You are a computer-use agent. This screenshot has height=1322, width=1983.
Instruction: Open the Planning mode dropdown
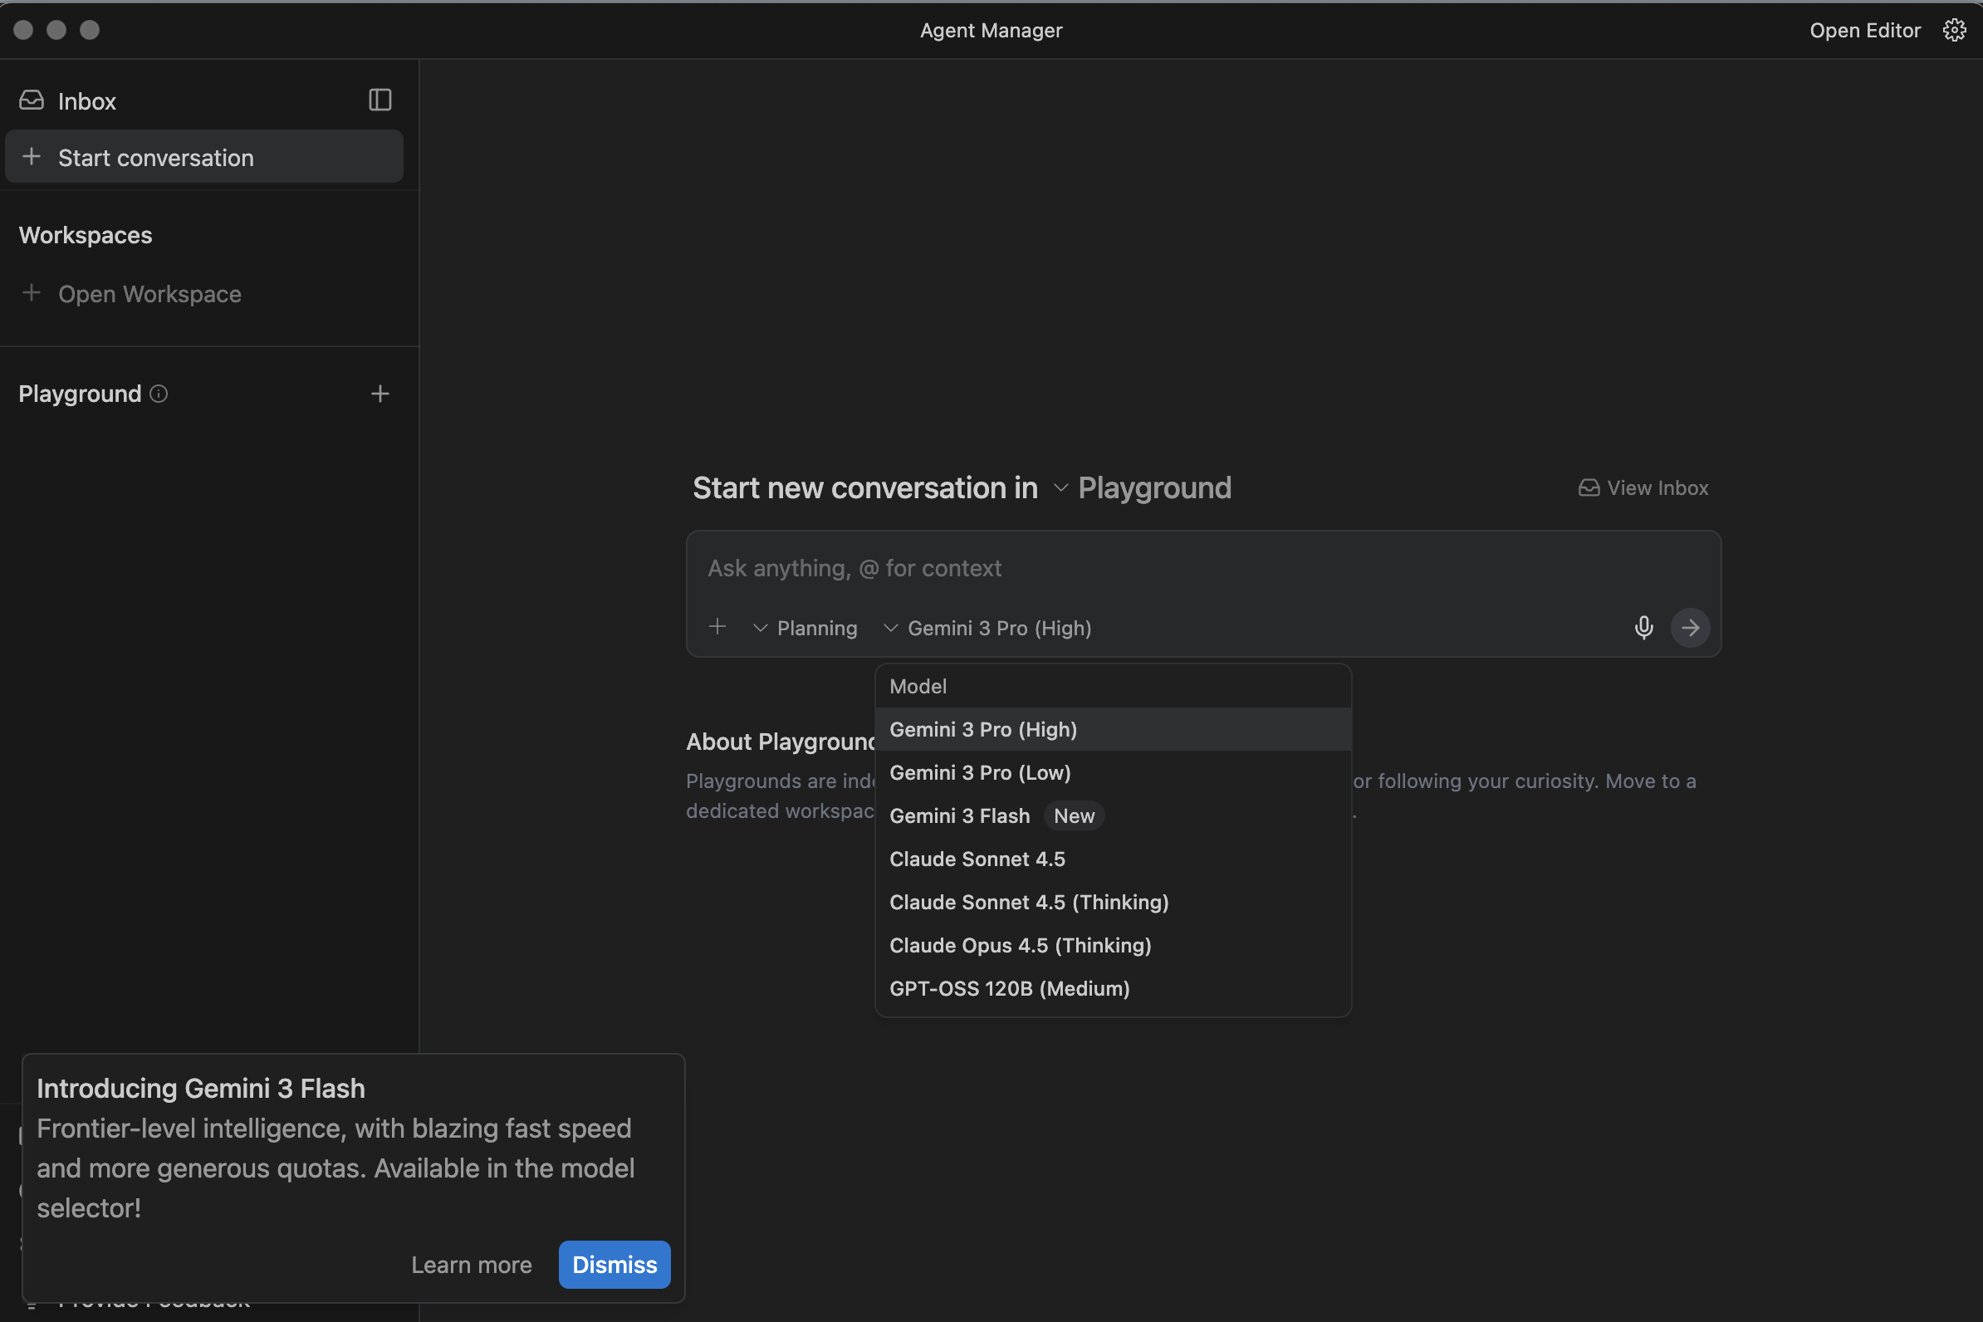[805, 628]
